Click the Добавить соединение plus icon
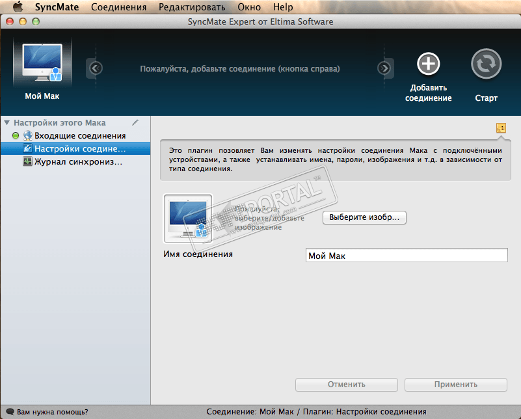 click(428, 64)
